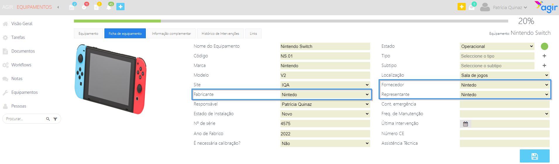This screenshot has width=559, height=164.
Task: Open the Representante dropdown
Action: (x=505, y=94)
